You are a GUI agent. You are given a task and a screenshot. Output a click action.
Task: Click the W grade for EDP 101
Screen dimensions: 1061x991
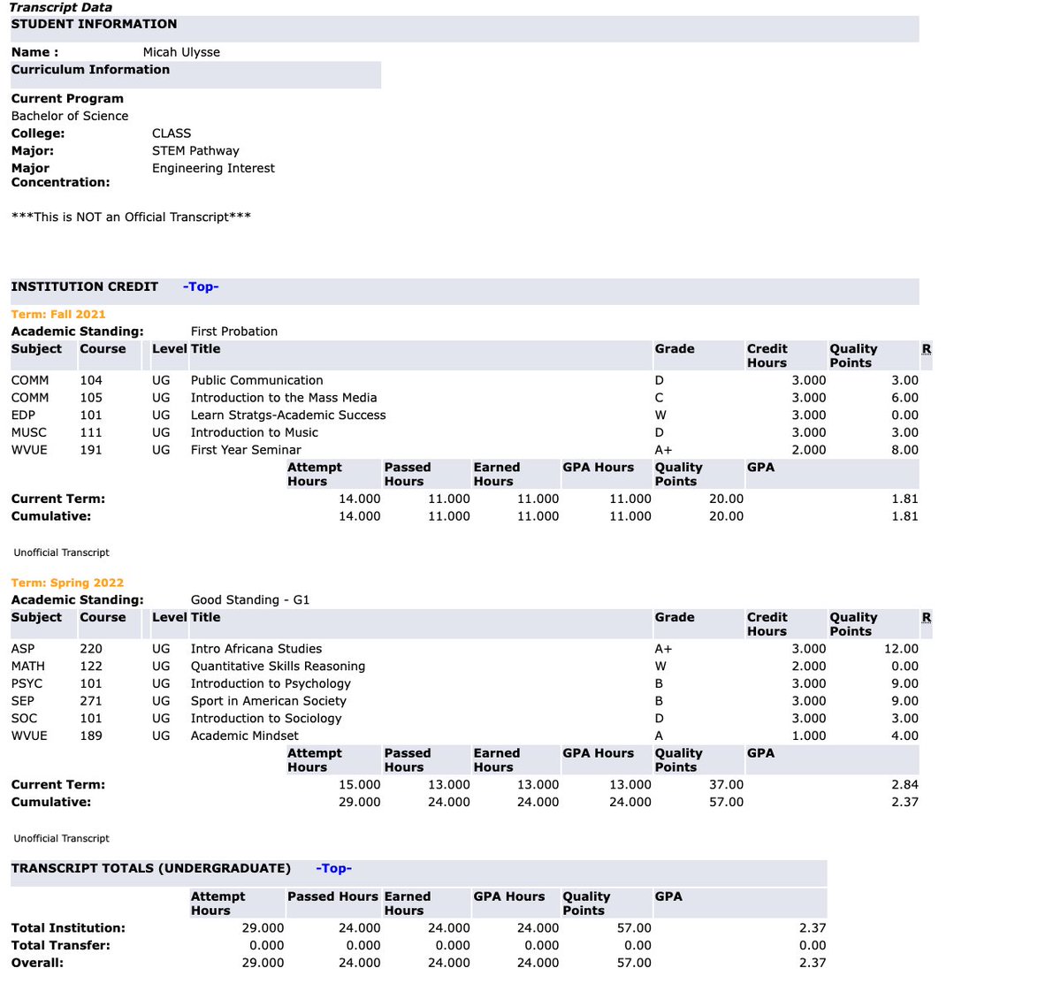click(x=660, y=415)
